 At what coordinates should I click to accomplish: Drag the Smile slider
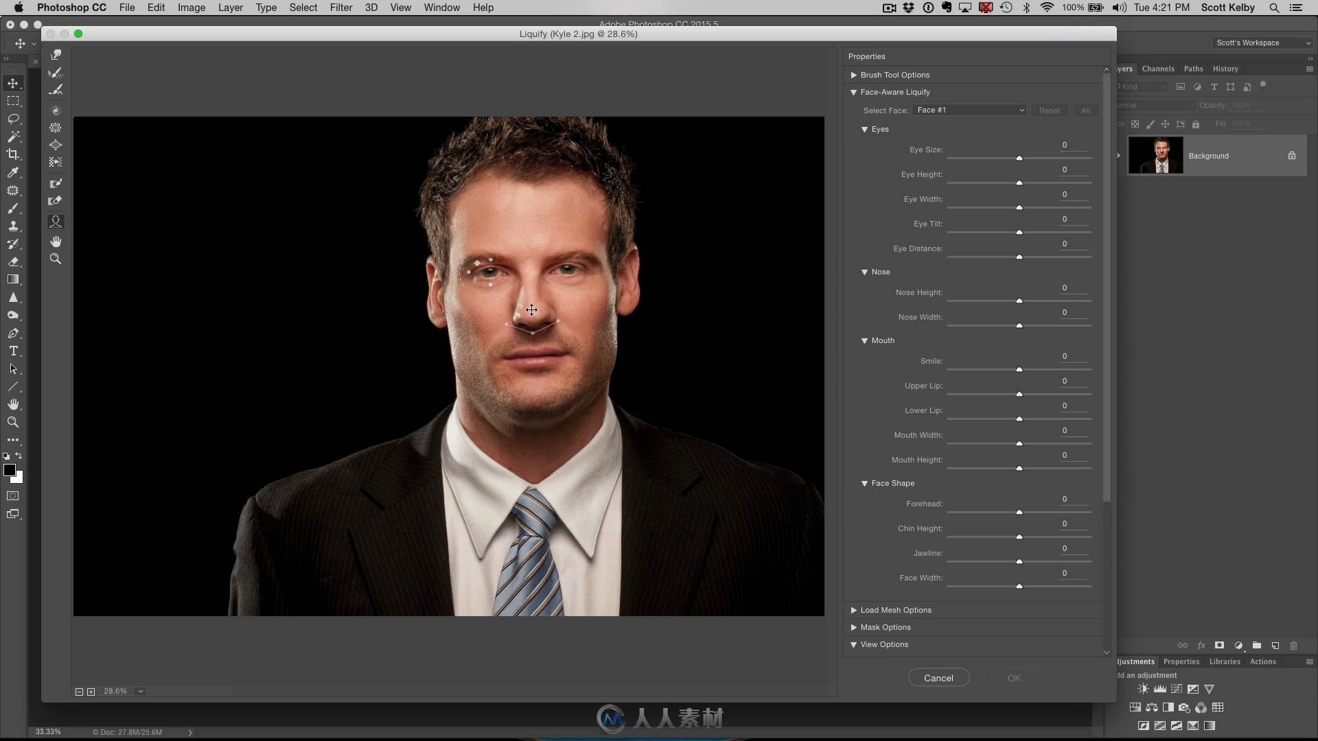coord(1020,369)
